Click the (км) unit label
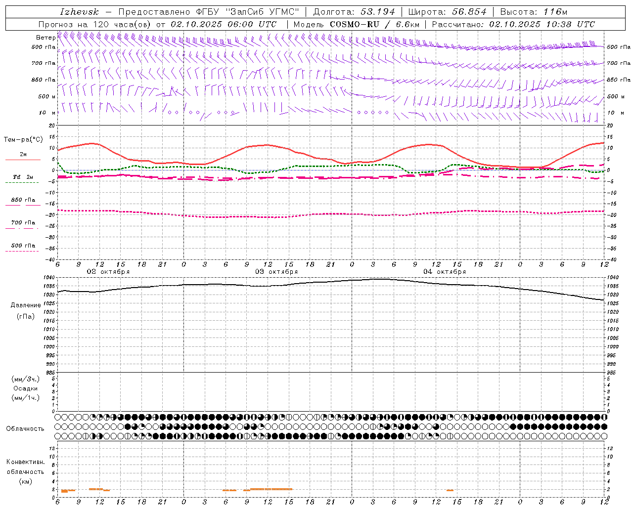Viewport: 633px width, 506px height. (x=26, y=481)
